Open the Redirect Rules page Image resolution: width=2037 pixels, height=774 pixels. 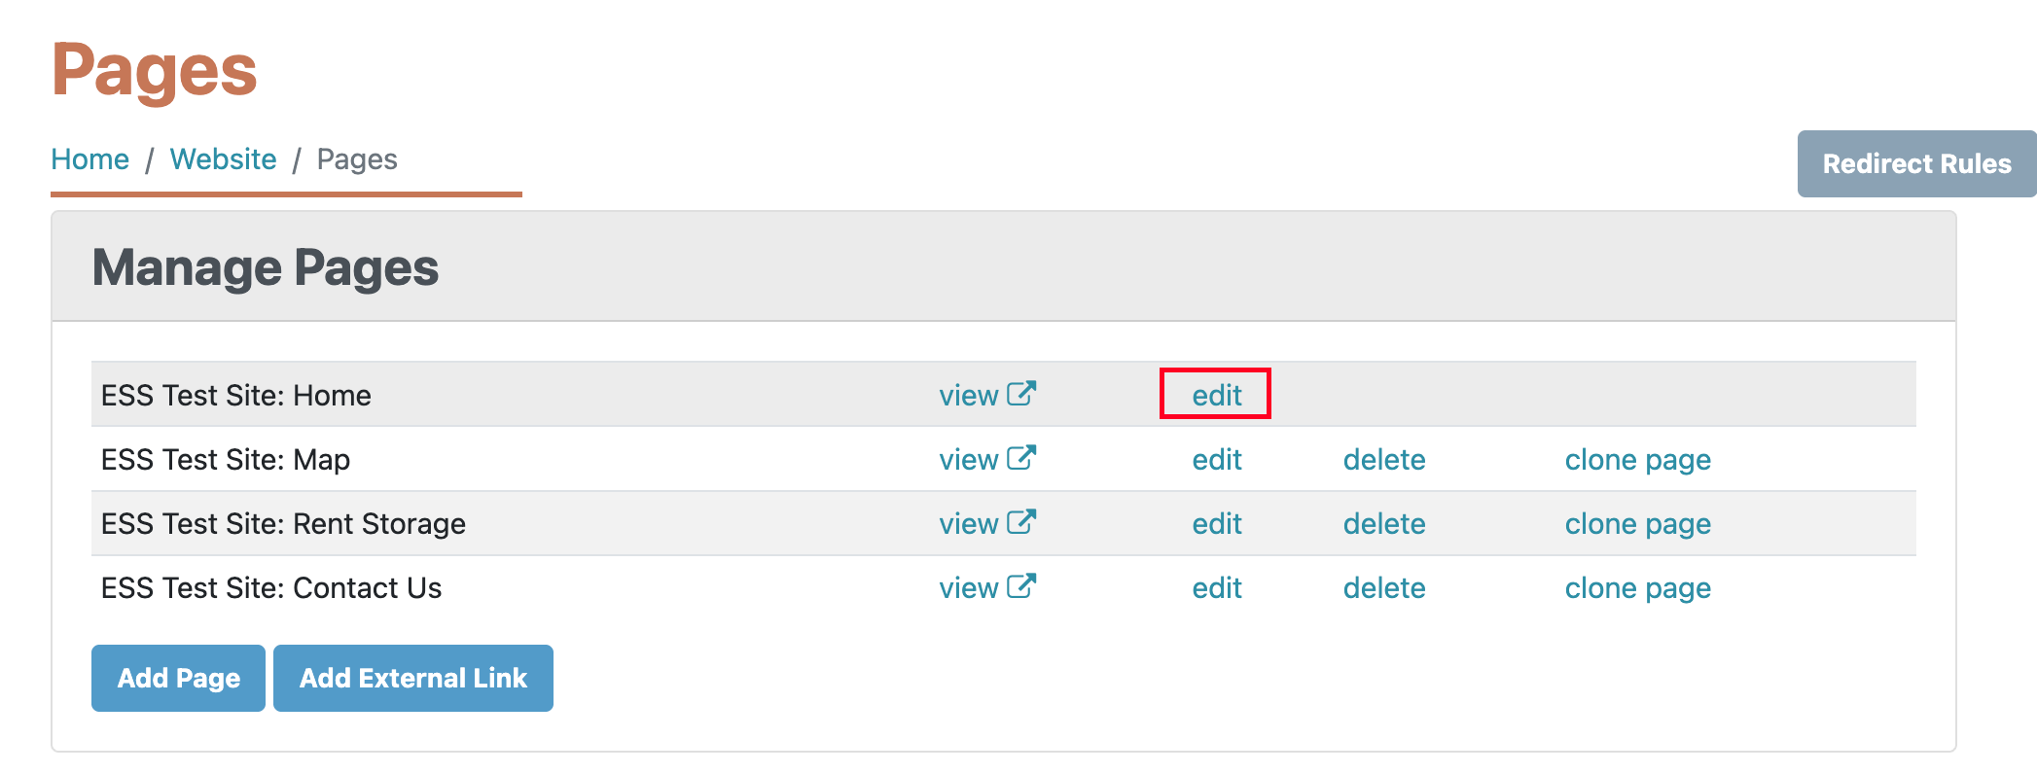tap(1916, 163)
